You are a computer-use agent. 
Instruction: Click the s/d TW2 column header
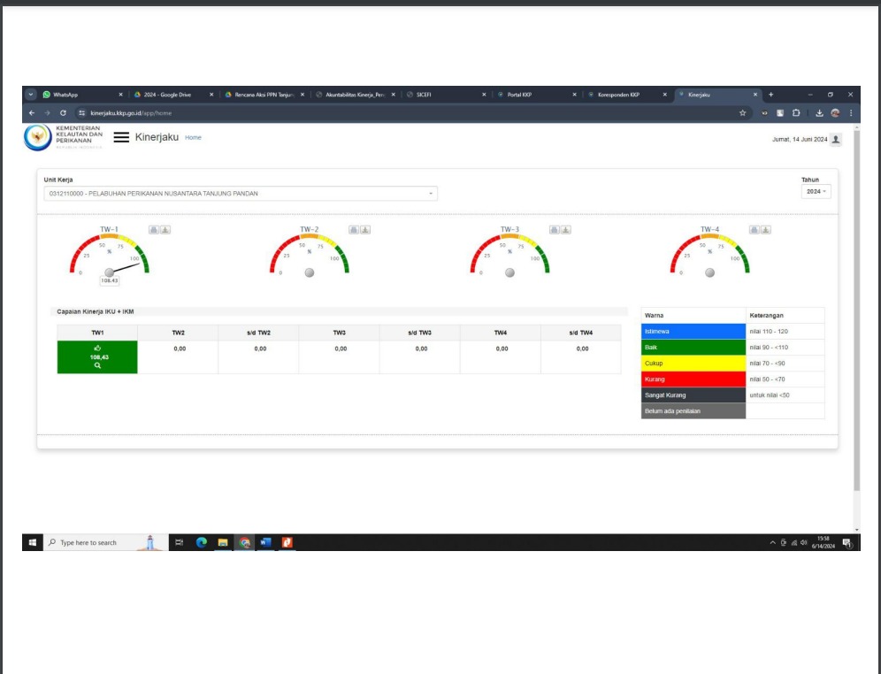[258, 333]
